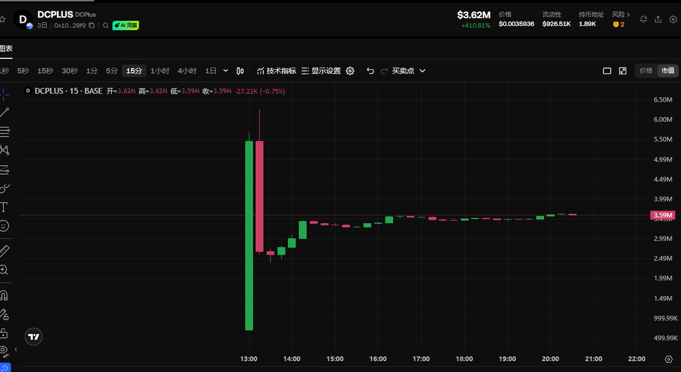Share the token via upload icon
The image size is (681, 372).
[658, 19]
